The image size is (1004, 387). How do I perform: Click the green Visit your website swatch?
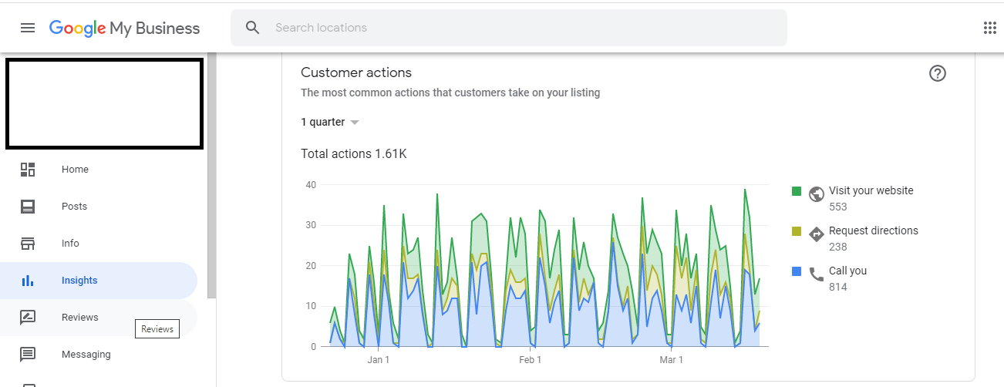(x=797, y=191)
